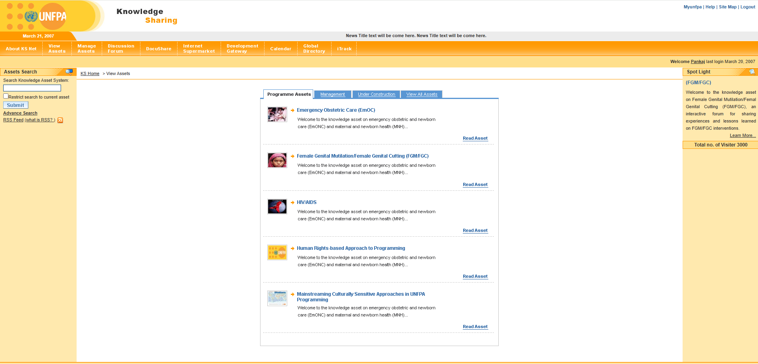Open the Internet Supermarket menu item
The image size is (758, 364).
(199, 49)
